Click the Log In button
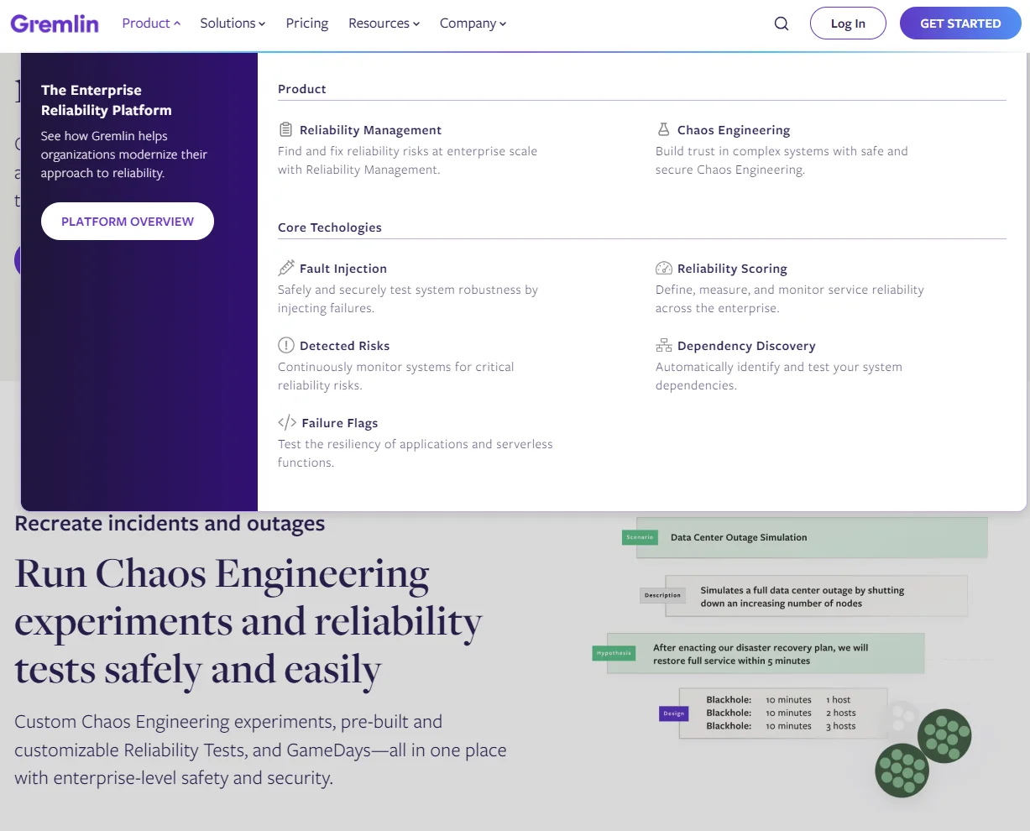 click(848, 24)
